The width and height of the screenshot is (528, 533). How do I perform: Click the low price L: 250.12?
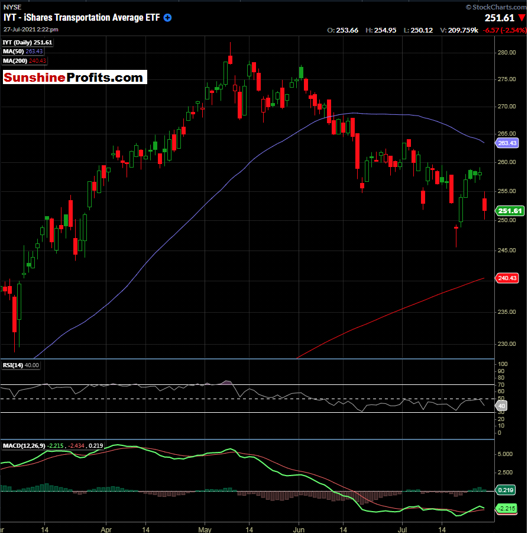[x=418, y=30]
